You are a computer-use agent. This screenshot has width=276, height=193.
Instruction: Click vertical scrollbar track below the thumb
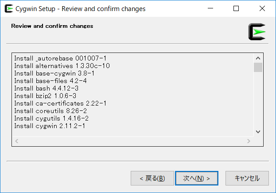pyautogui.click(x=258, y=100)
